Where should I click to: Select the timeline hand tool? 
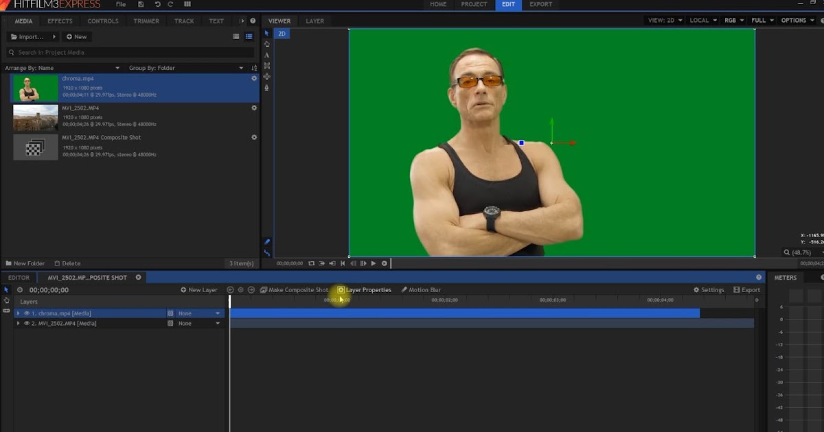point(6,300)
